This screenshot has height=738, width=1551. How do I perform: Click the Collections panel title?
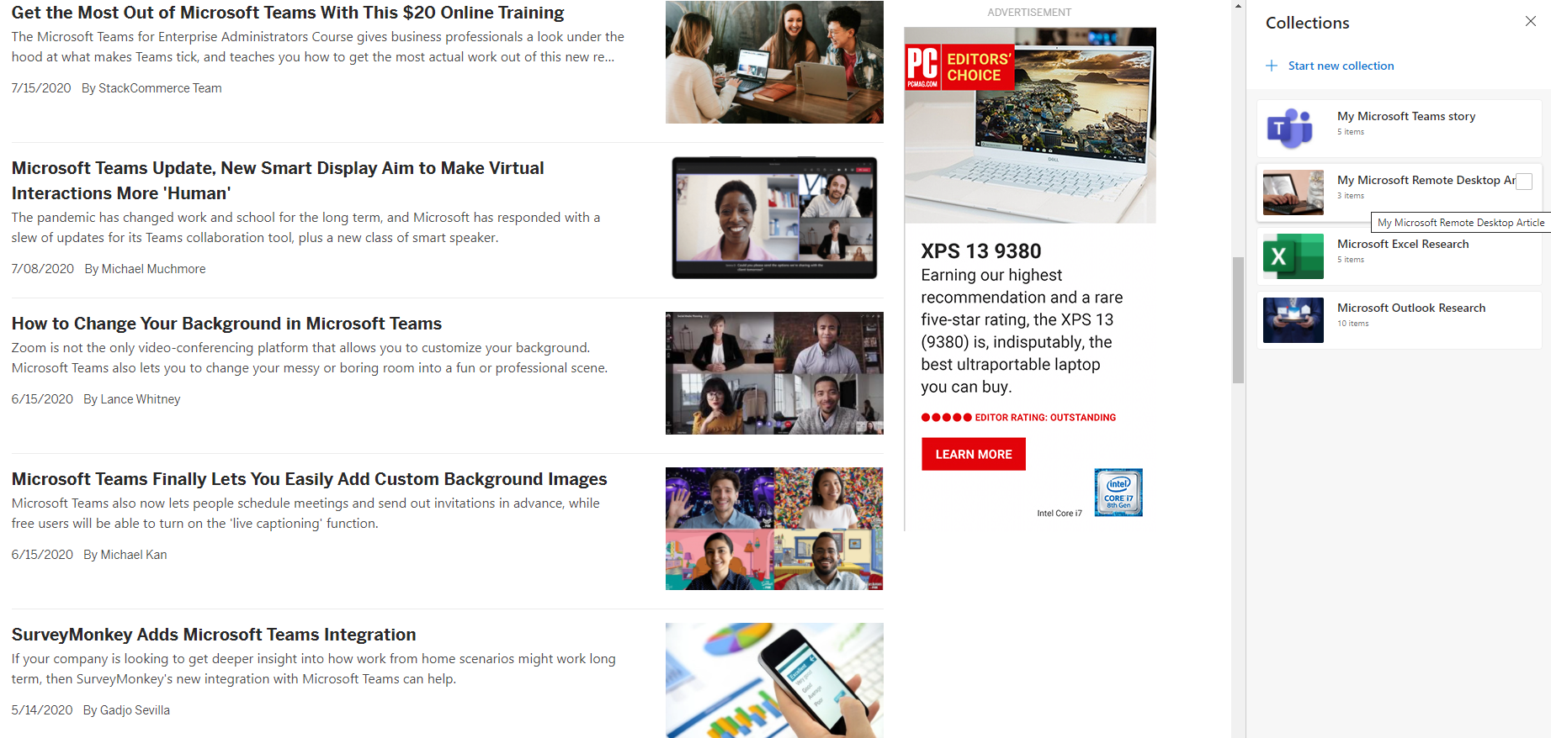[x=1307, y=23]
